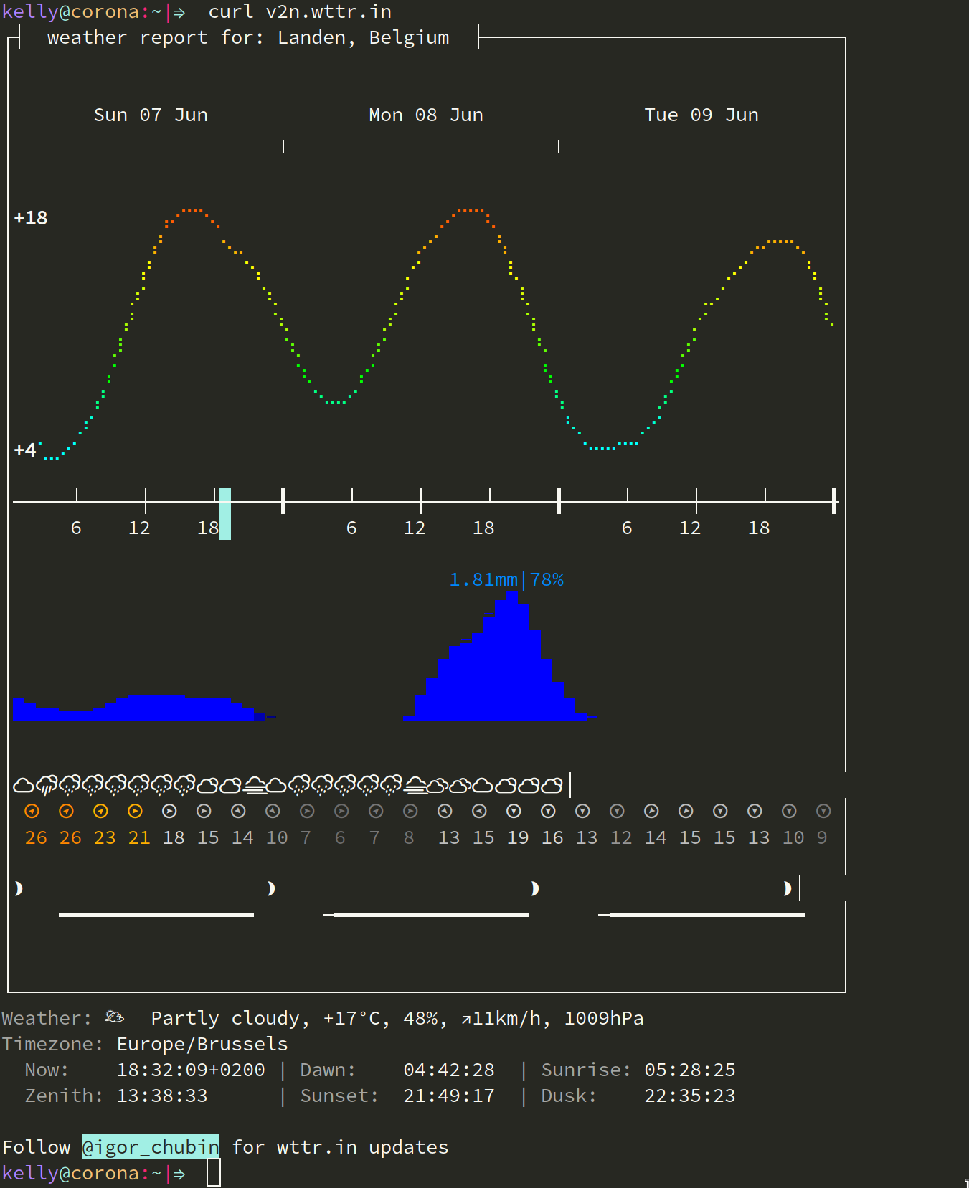969x1188 pixels.
Task: Click the 'Timezone:' label
Action: point(53,1044)
